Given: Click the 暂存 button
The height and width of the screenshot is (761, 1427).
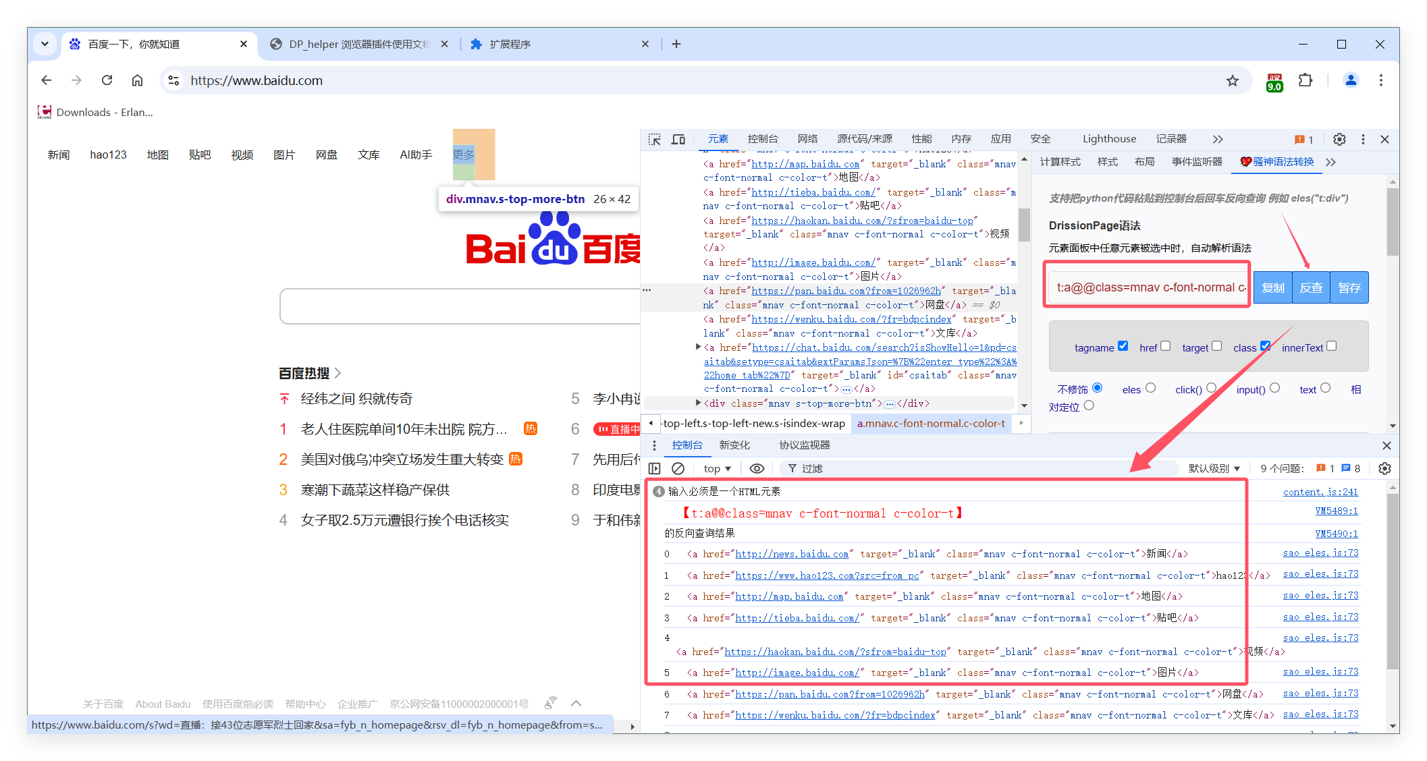Looking at the screenshot, I should point(1349,287).
